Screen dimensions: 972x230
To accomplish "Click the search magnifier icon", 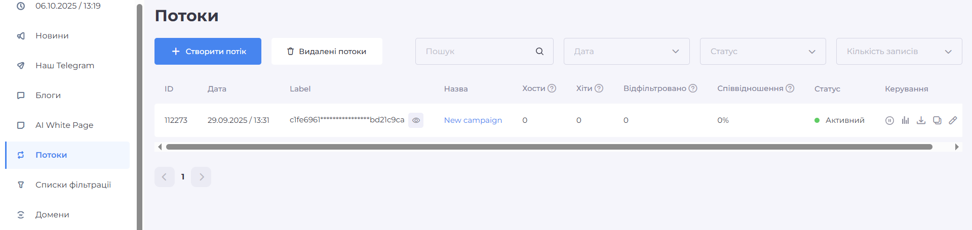I will tap(539, 51).
